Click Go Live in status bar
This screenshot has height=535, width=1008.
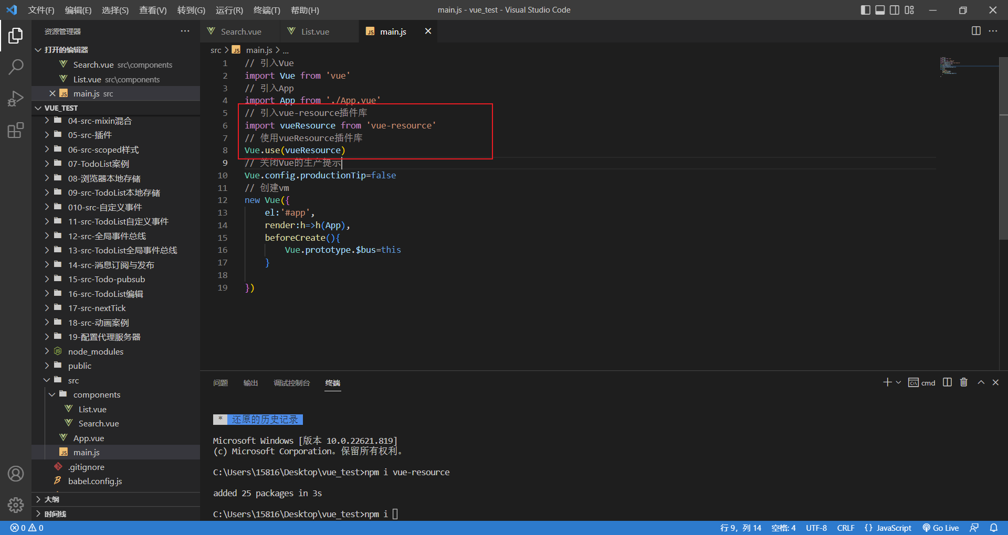(x=941, y=528)
